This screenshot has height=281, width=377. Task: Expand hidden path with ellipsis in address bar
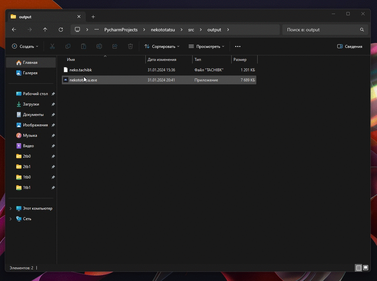tap(96, 30)
